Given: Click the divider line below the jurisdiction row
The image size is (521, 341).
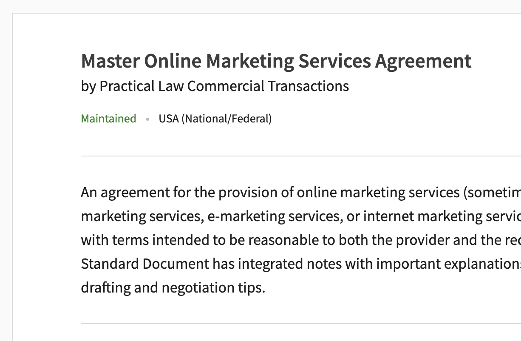Looking at the screenshot, I should 297,156.
